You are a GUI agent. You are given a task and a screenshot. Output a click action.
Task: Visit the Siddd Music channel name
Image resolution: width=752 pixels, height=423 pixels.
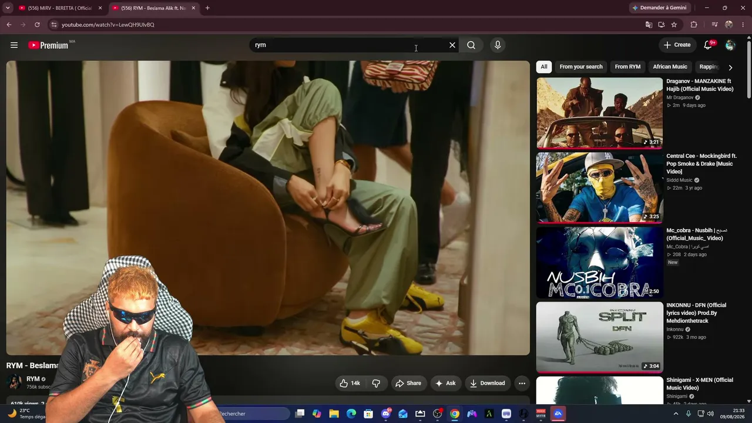pos(679,180)
